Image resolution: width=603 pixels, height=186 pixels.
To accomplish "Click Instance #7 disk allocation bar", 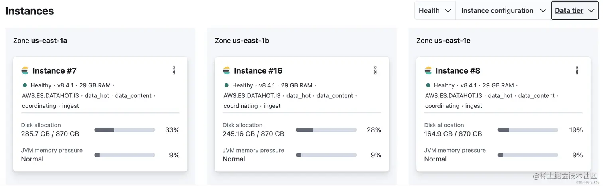I will coord(124,130).
